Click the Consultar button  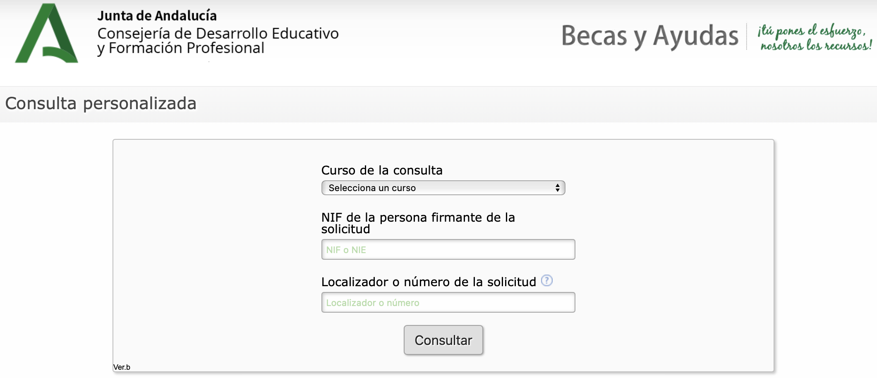pos(443,340)
